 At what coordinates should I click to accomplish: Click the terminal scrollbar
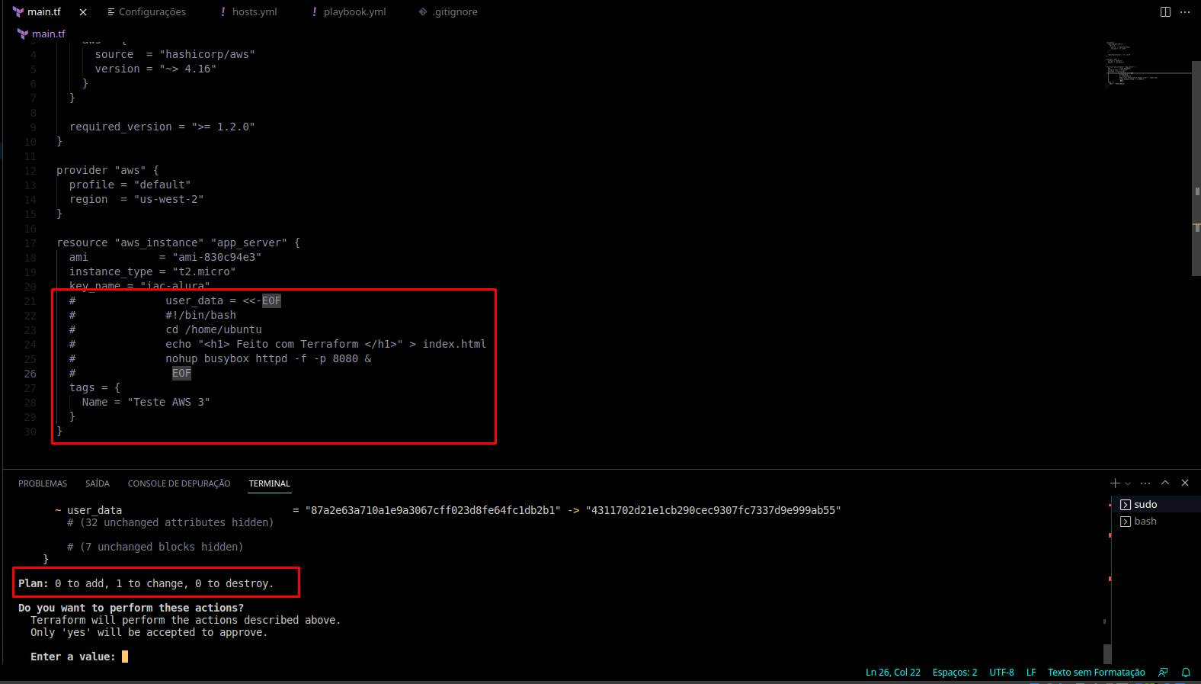1107,653
